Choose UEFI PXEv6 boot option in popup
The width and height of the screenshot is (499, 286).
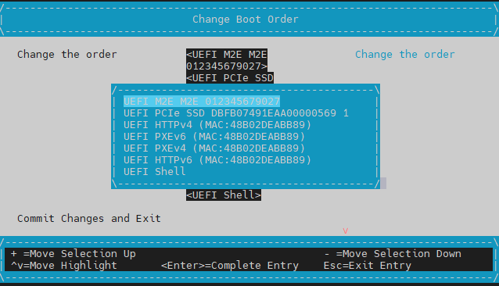click(x=214, y=137)
